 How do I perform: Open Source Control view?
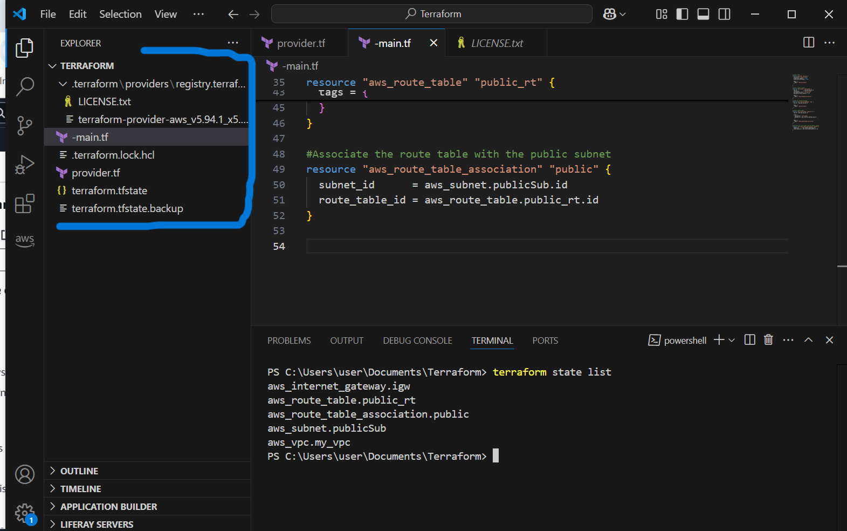tap(25, 126)
